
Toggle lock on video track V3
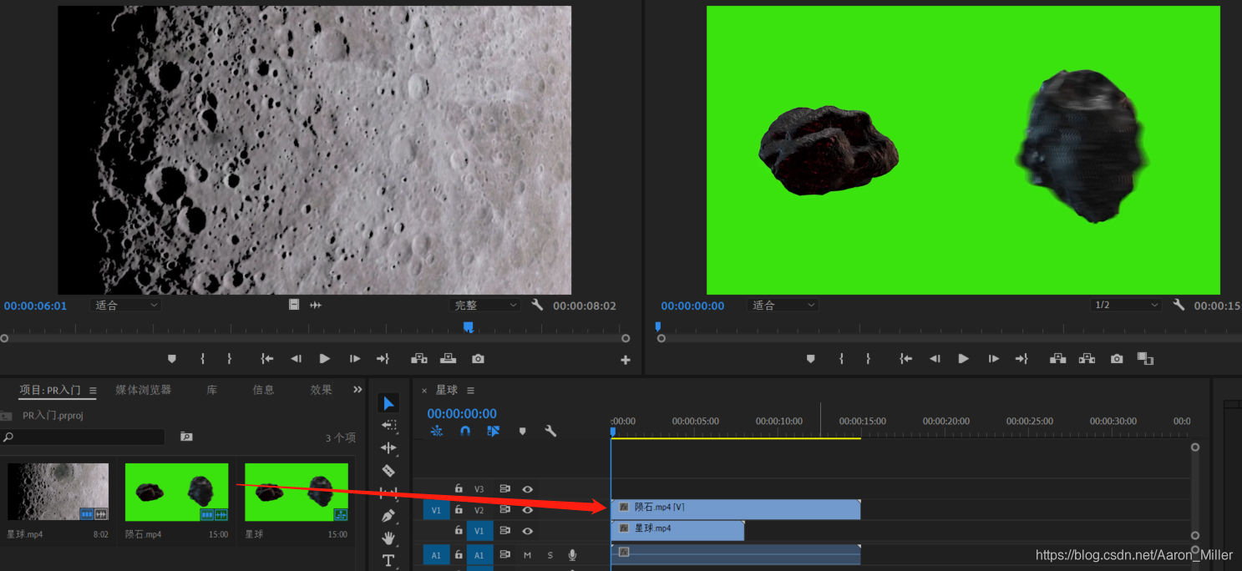[x=459, y=489]
